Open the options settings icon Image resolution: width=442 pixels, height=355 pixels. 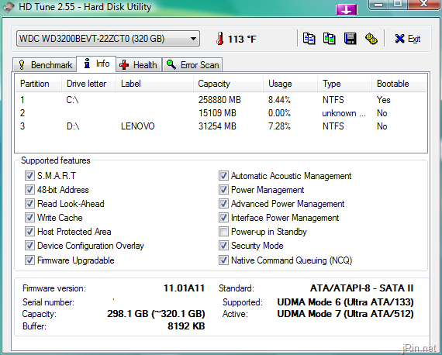pos(371,39)
